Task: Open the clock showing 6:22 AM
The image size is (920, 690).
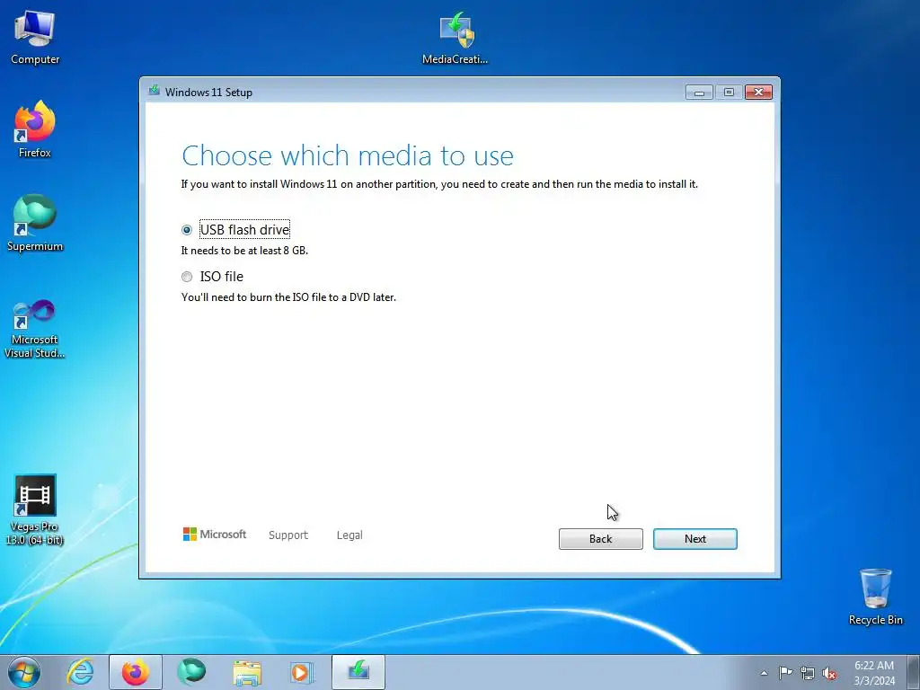Action: (874, 673)
